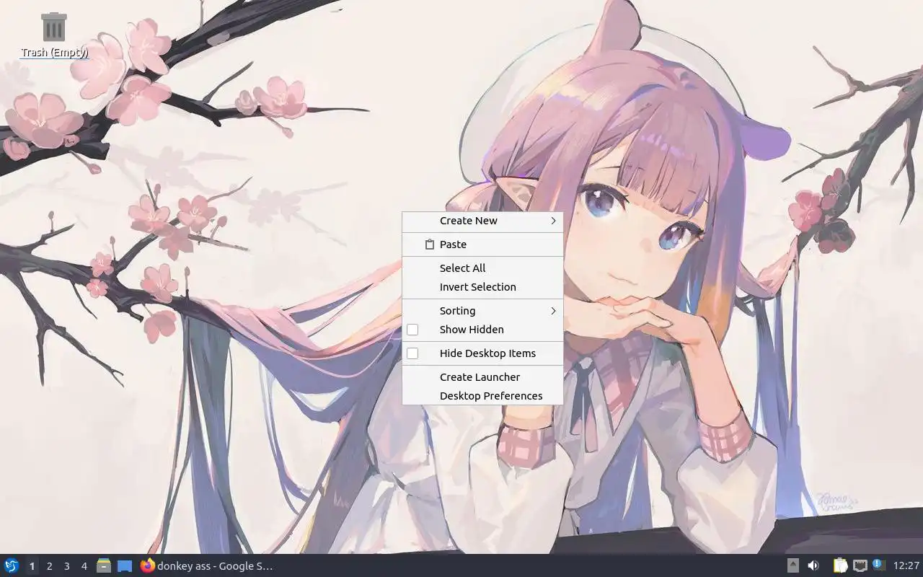Open the Lubuntu application menu button
This screenshot has height=577, width=923.
point(12,565)
